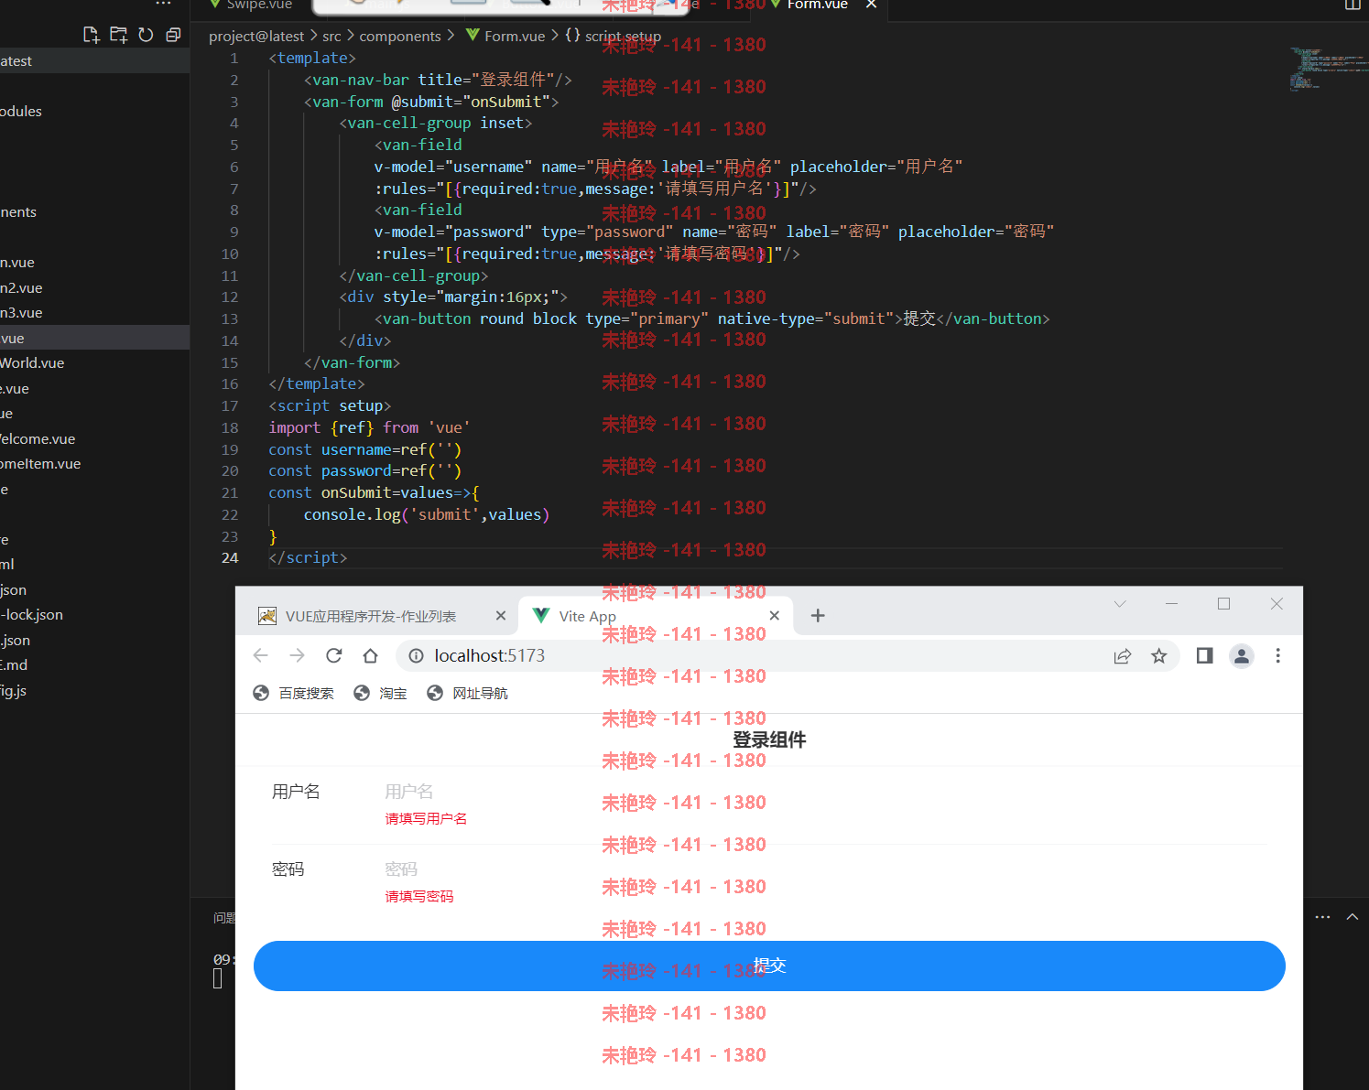Select the Form.vue editor tab
The height and width of the screenshot is (1090, 1369).
tap(817, 5)
